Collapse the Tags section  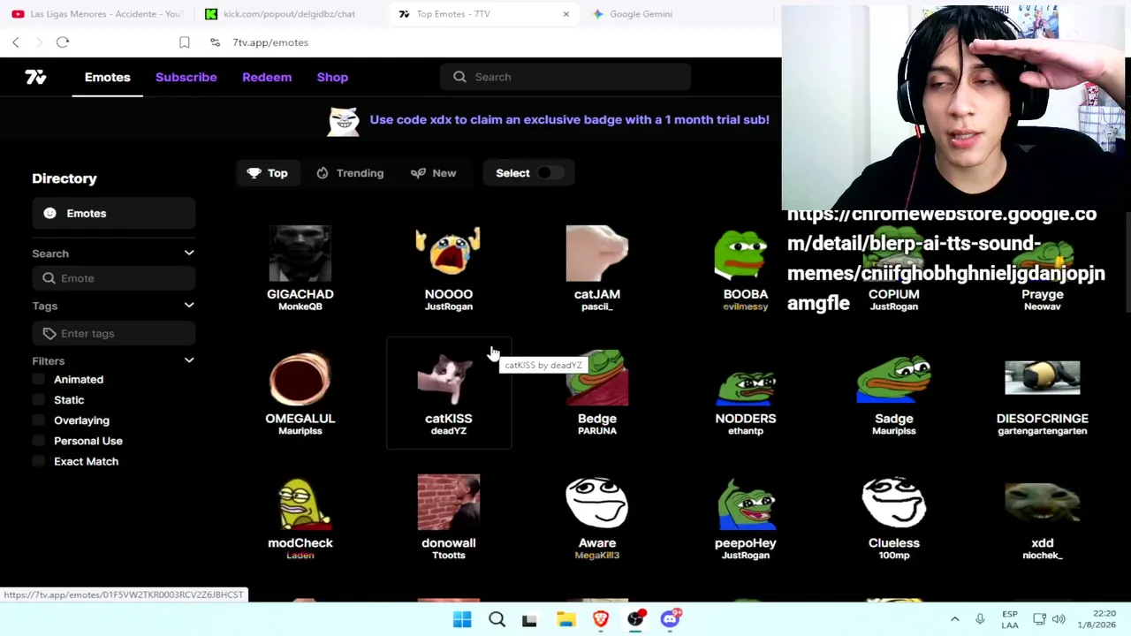(x=188, y=306)
